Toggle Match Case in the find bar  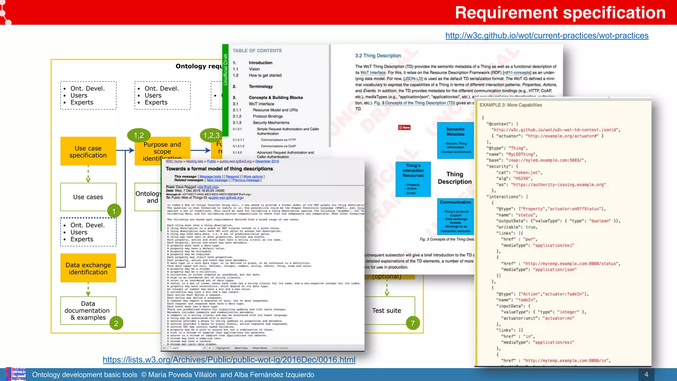[x=241, y=348]
